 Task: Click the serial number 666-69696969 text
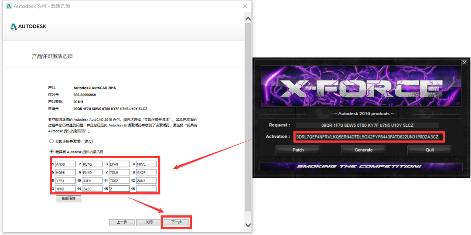tap(85, 95)
